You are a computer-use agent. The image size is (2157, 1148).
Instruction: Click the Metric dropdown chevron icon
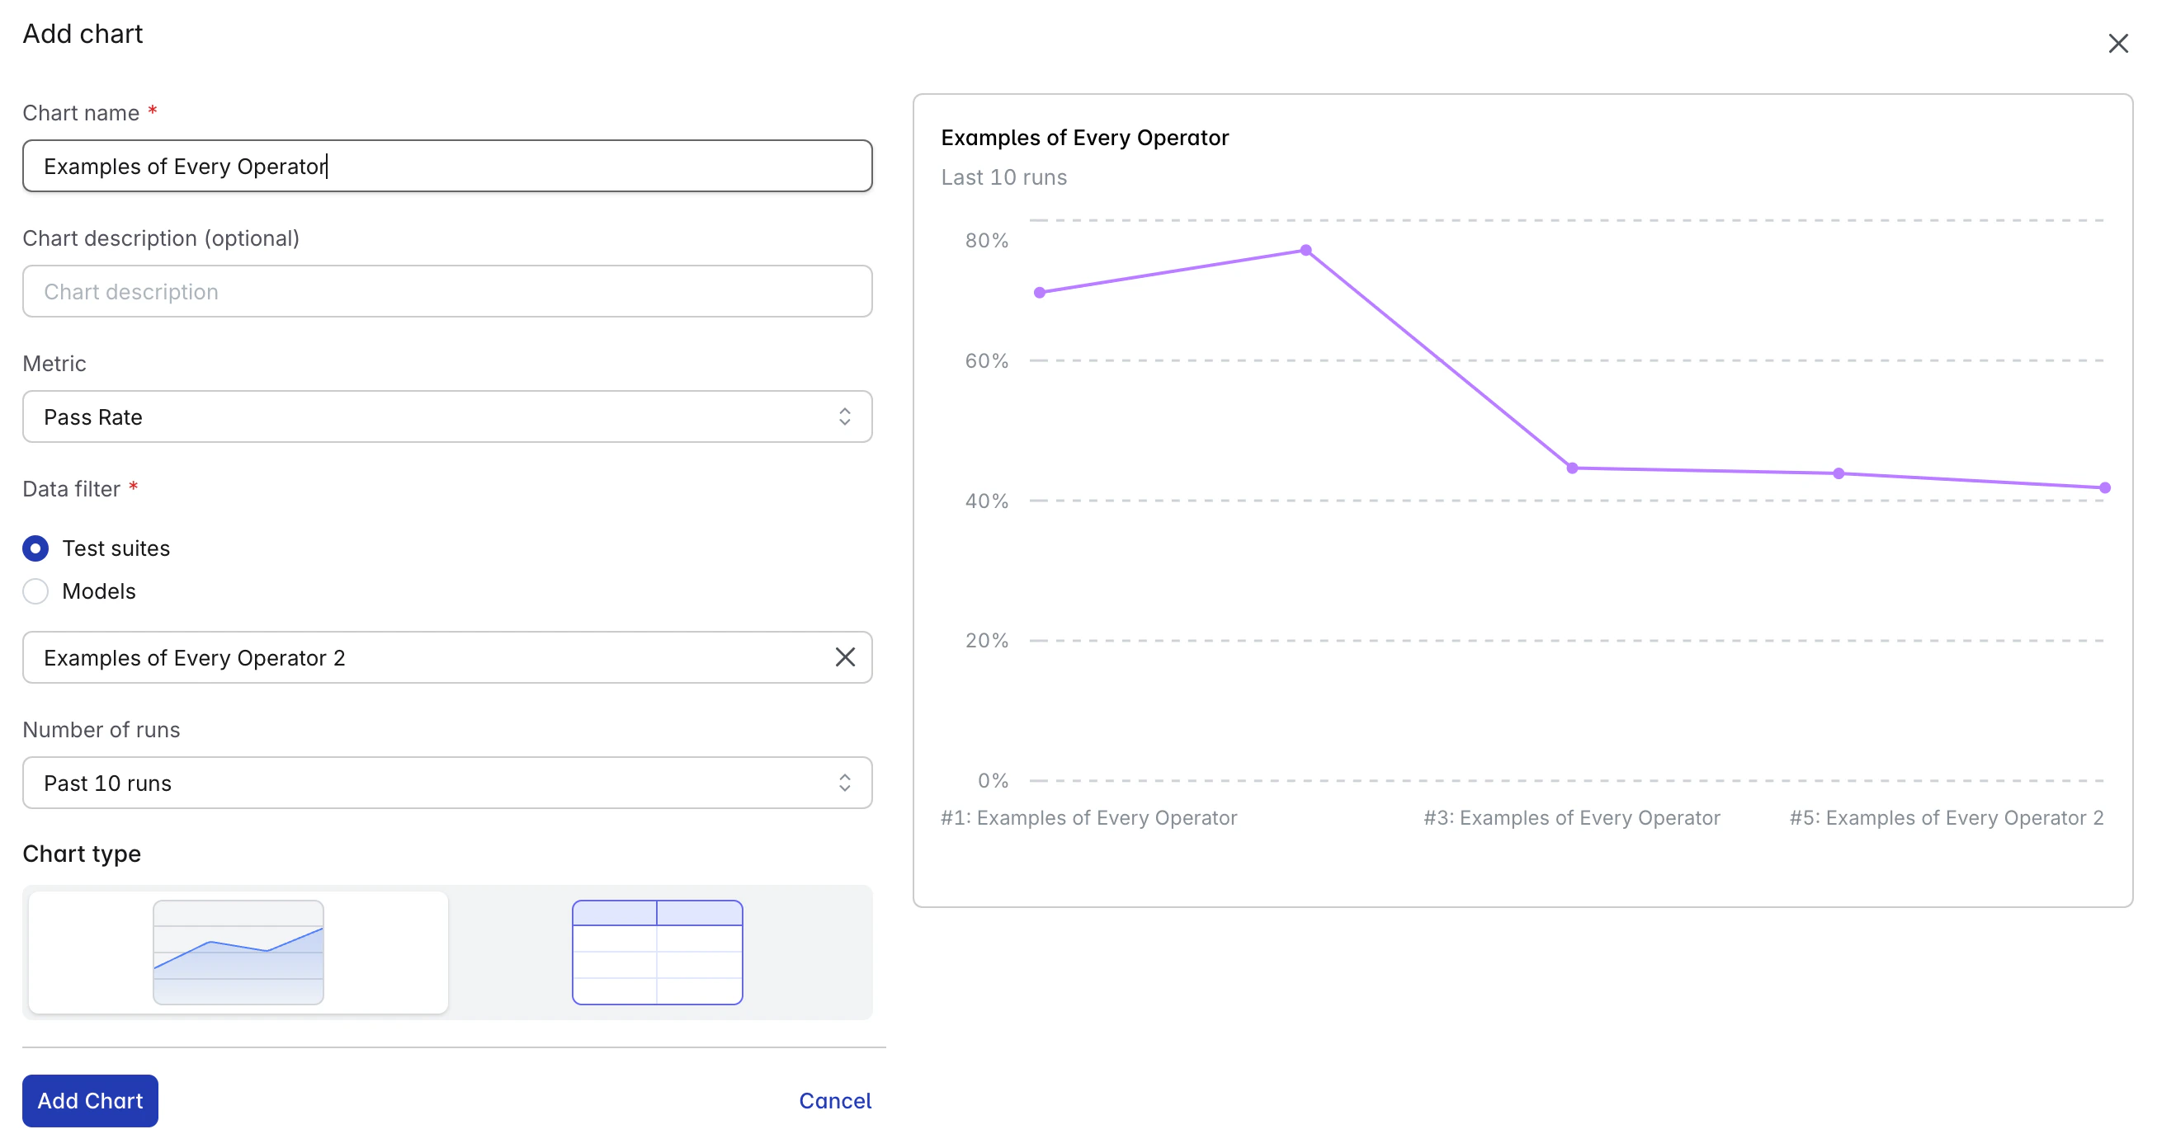(x=845, y=416)
